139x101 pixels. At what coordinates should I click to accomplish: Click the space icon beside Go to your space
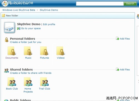[x=19, y=28]
